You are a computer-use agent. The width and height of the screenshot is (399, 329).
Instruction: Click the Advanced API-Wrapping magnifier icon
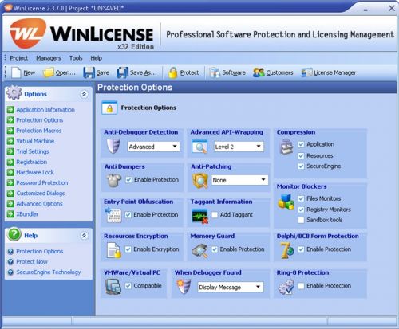(199, 147)
